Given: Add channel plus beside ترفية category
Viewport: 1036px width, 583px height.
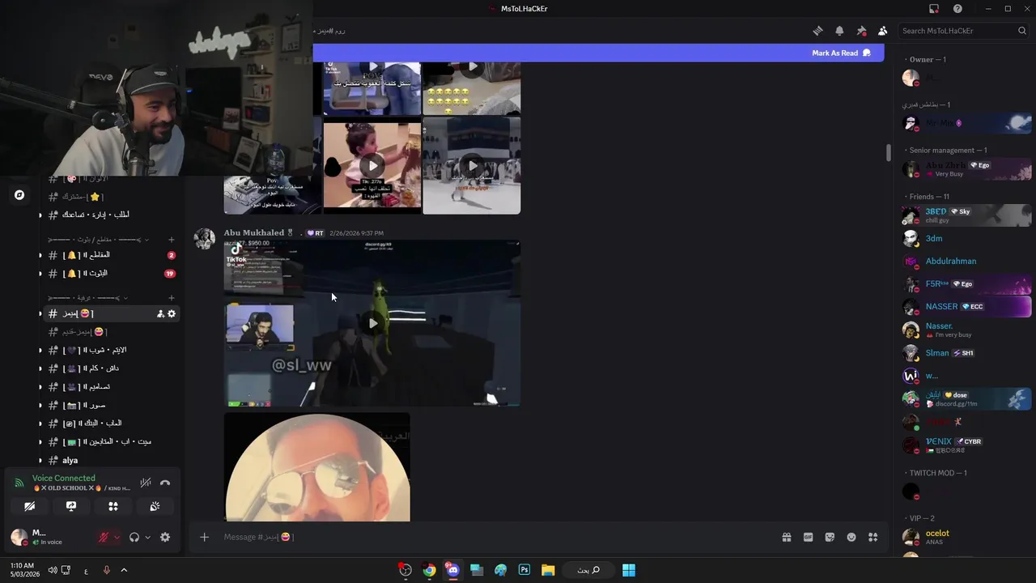Looking at the screenshot, I should [171, 298].
